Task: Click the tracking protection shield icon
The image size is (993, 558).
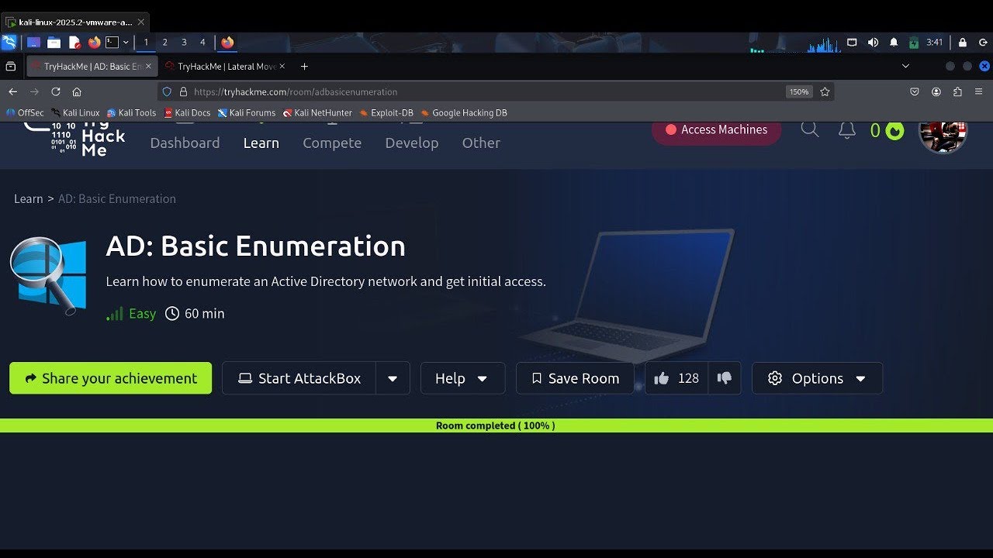Action: click(x=167, y=91)
